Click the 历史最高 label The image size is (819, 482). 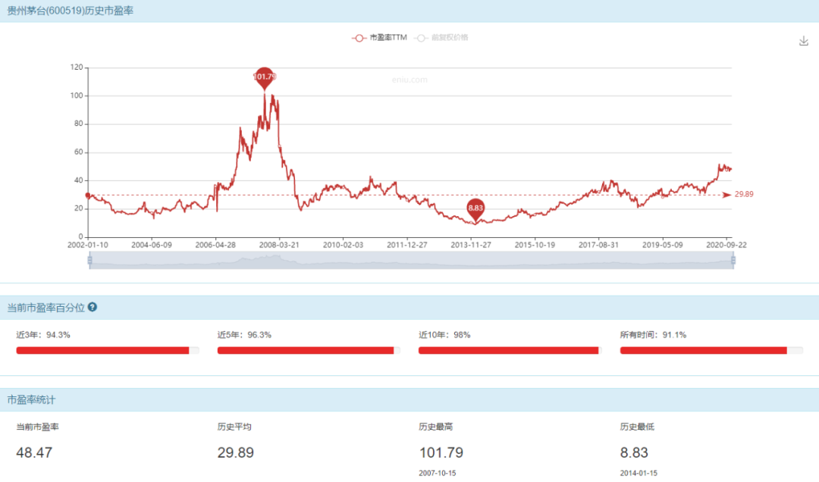tap(435, 427)
